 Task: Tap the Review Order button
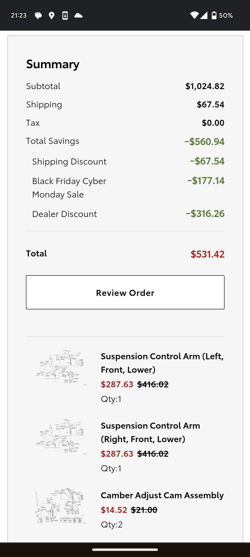(x=125, y=292)
